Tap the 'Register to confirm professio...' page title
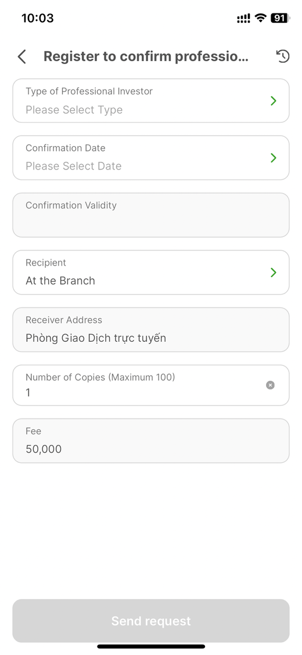Image resolution: width=302 pixels, height=655 pixels. coord(146,56)
